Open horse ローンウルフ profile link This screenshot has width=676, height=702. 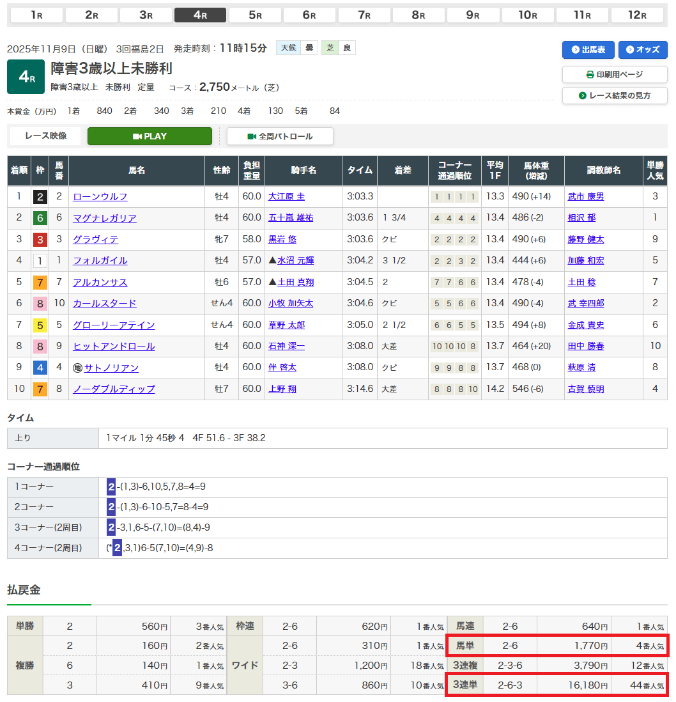(x=100, y=197)
